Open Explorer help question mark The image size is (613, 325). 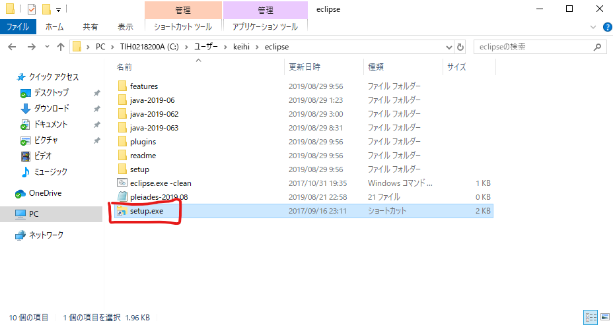(x=608, y=27)
